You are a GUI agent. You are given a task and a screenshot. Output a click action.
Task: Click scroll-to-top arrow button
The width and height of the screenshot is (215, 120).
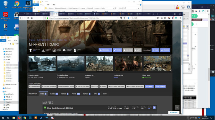[177, 108]
